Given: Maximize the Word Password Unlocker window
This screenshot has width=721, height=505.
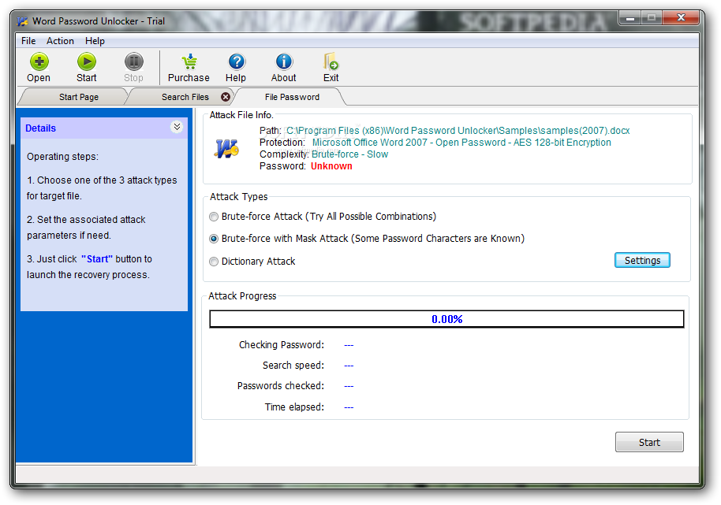Looking at the screenshot, I should 652,18.
